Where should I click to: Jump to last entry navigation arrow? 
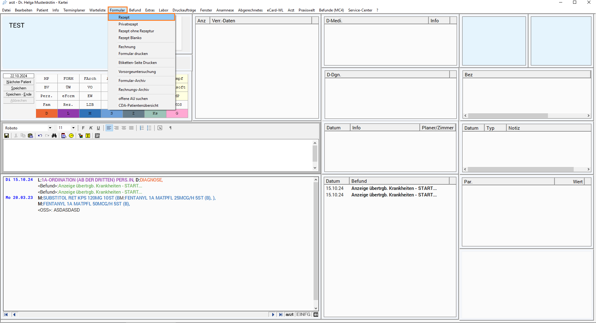(x=281, y=314)
